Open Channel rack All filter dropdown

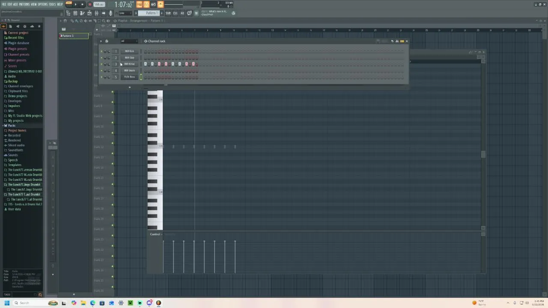[128, 41]
